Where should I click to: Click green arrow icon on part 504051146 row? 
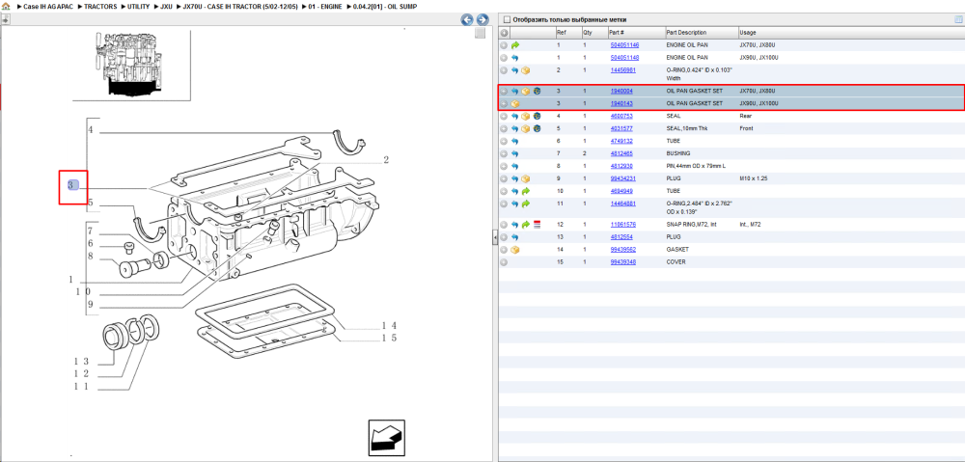pos(515,45)
